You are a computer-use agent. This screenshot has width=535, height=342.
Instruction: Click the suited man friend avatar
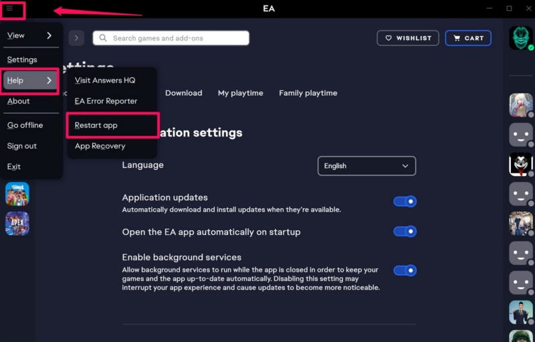click(x=520, y=311)
